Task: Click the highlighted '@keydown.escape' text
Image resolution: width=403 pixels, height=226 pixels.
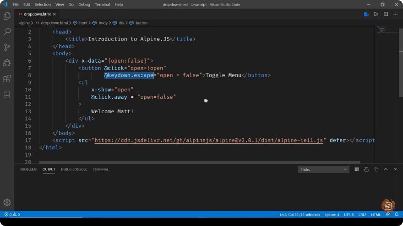Action: pos(129,75)
